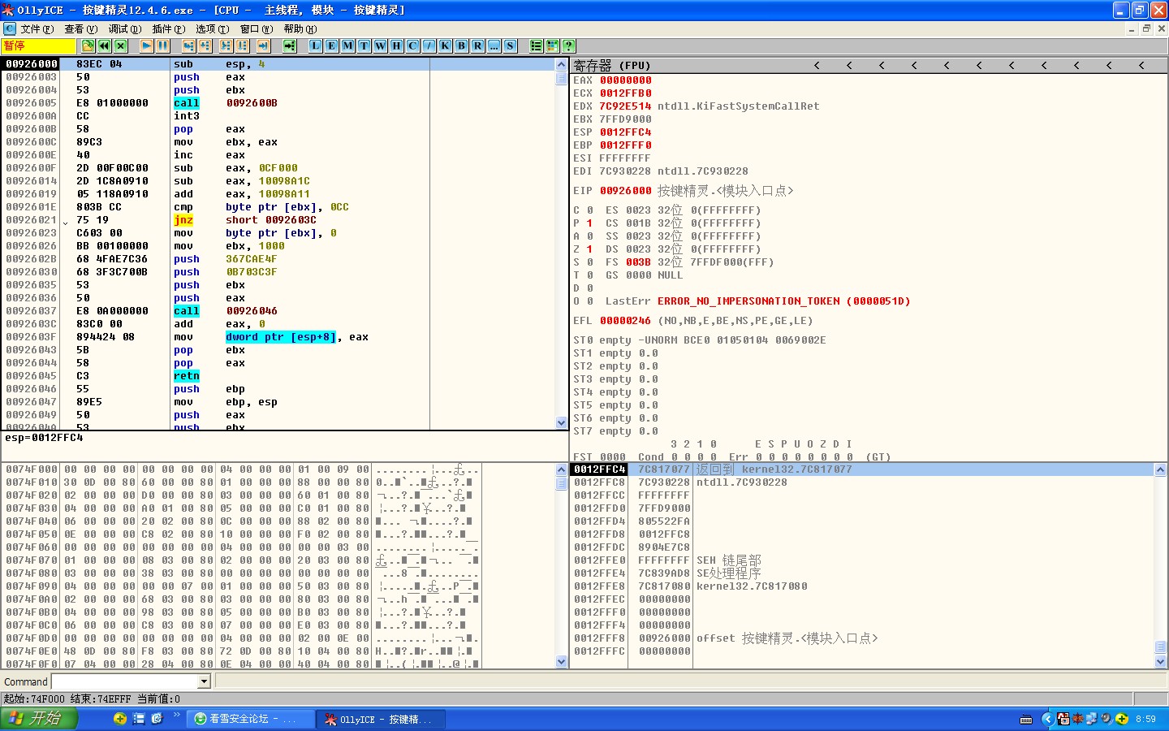Open the Memory map window (M)

[x=347, y=46]
